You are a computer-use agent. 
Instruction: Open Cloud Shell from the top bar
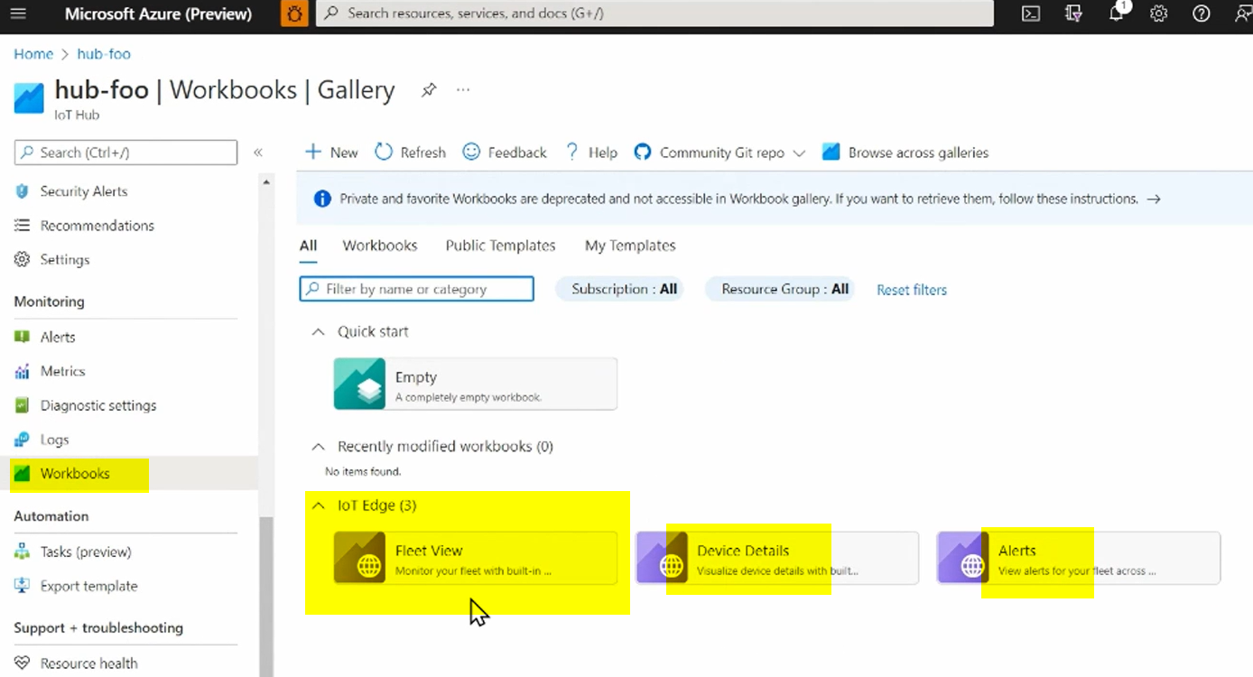(x=1030, y=14)
